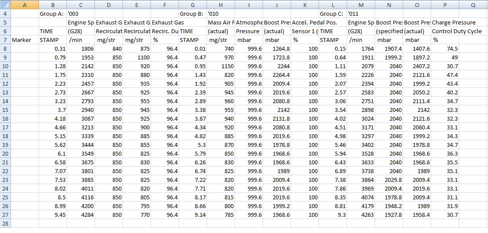Viewport: 488px width, 233px height.
Task: Click cell with value 4263
Action: click(361, 214)
